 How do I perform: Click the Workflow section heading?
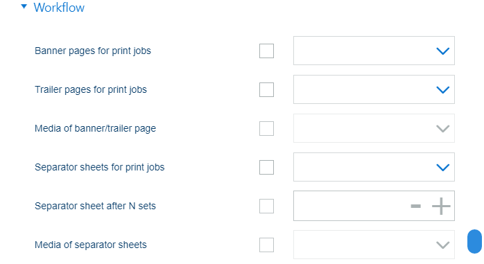pyautogui.click(x=59, y=8)
